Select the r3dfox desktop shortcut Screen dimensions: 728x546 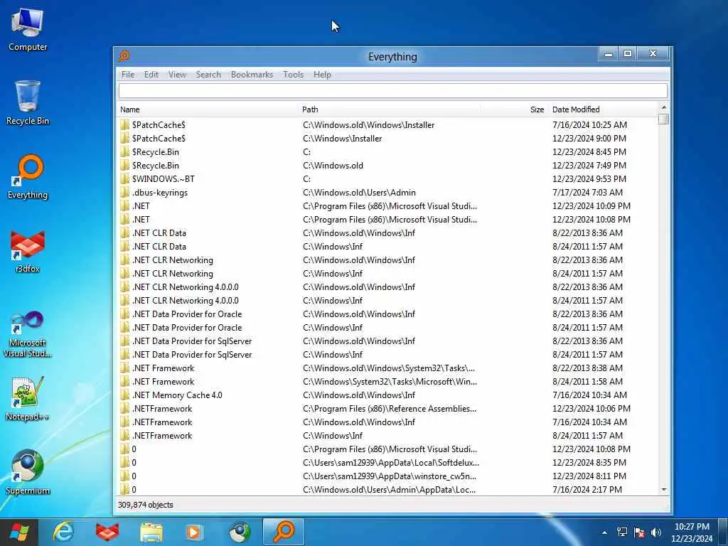click(28, 251)
